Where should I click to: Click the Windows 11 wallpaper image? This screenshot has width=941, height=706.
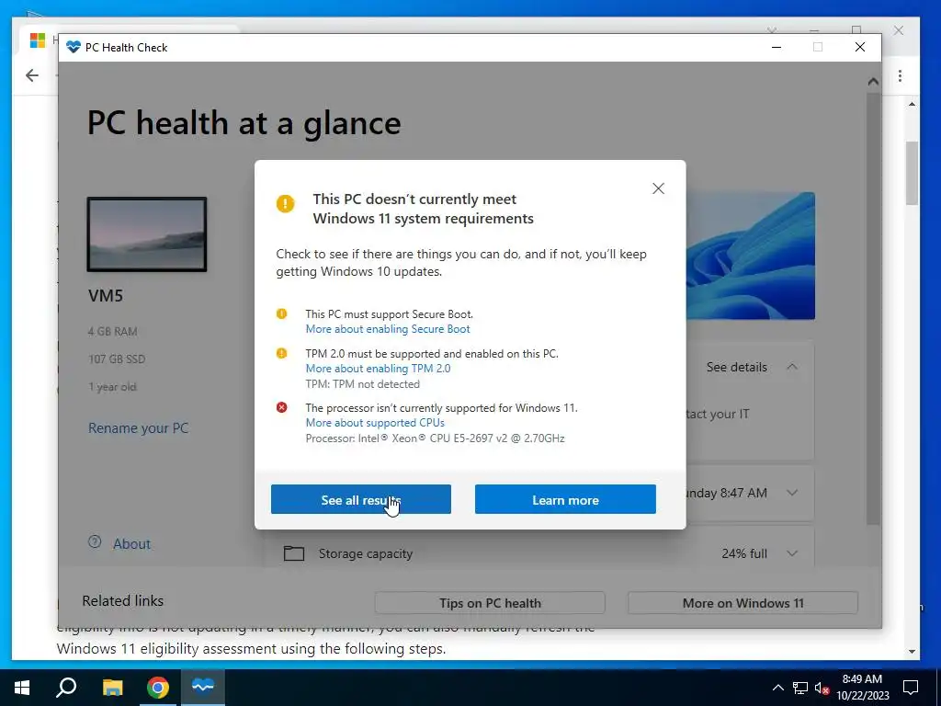(750, 256)
